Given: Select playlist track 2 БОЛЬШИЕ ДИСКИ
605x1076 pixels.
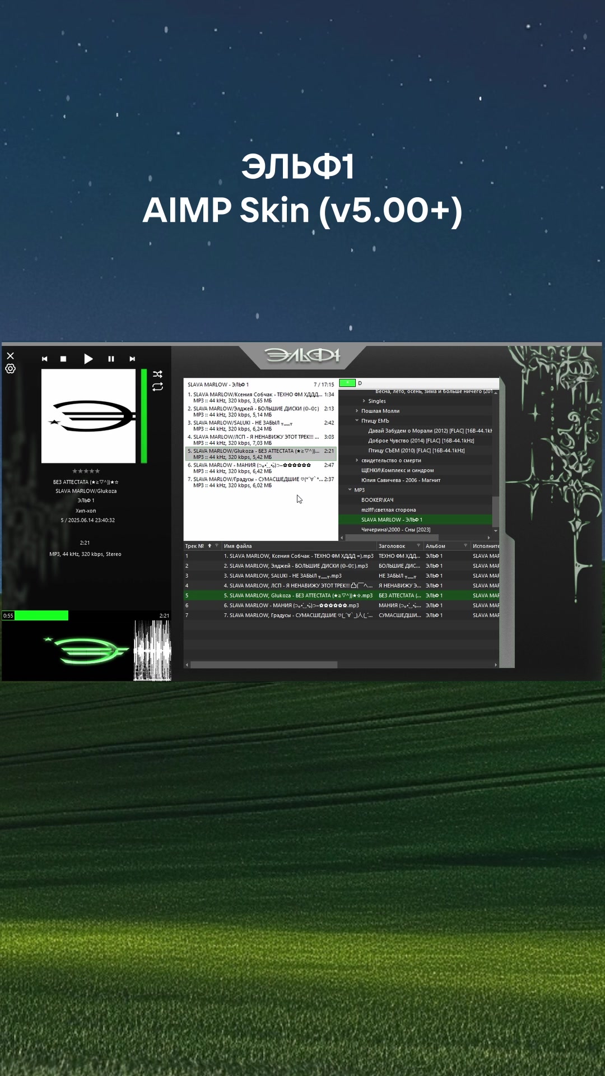Looking at the screenshot, I should tap(261, 411).
